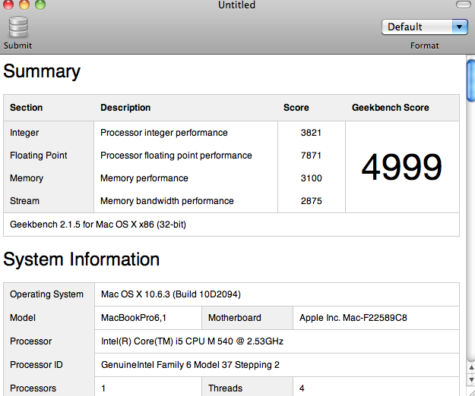
Task: Click 'Memory bandwidth performance' description
Action: click(x=167, y=201)
